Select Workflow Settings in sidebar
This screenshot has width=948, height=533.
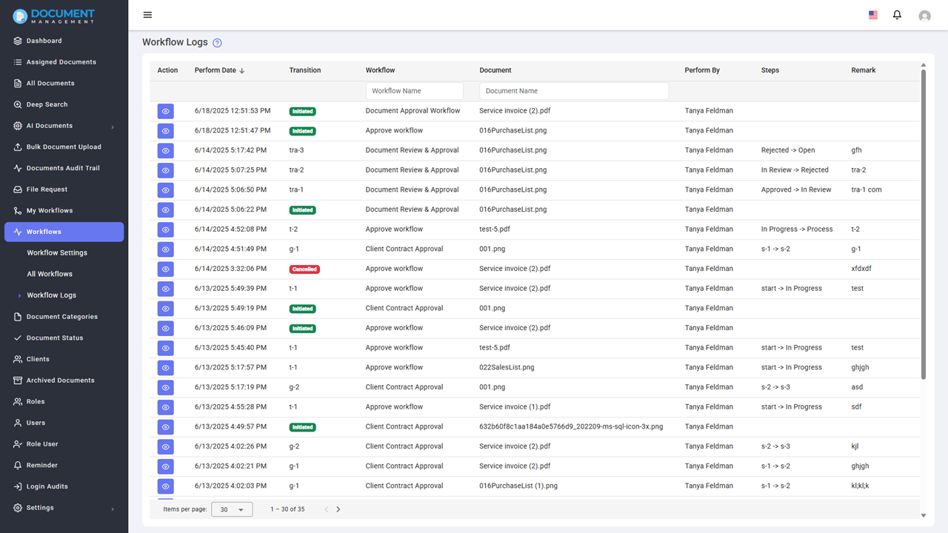pos(57,252)
